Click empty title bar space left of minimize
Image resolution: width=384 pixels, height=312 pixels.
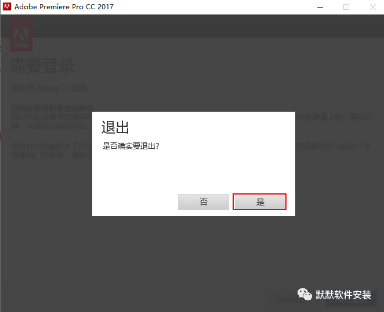click(220, 7)
